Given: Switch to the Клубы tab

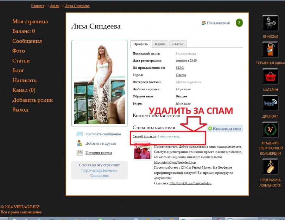Looking at the screenshot, I should pos(160,44).
